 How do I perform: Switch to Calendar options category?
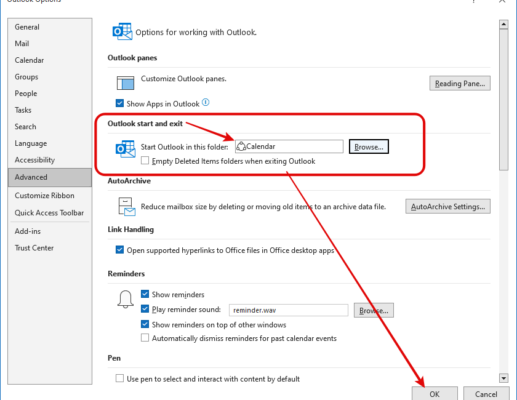[x=50, y=60]
